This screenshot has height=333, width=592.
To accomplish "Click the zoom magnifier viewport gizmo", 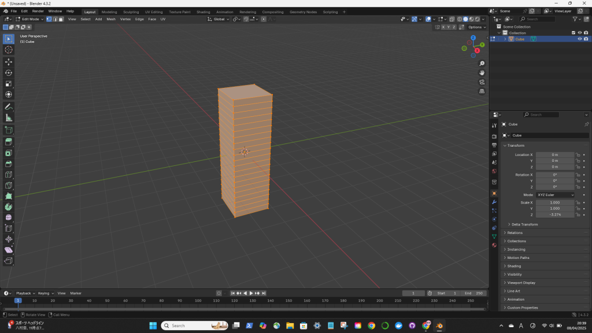I will tap(482, 63).
